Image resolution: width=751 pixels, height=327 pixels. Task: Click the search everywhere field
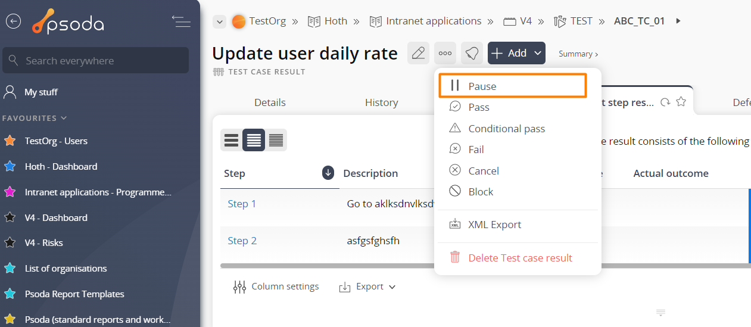pos(96,61)
